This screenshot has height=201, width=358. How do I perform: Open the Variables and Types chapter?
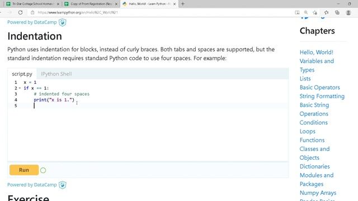coord(317,65)
